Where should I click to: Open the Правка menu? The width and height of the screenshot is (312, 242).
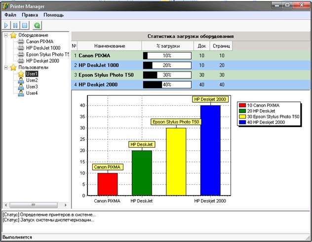30,15
